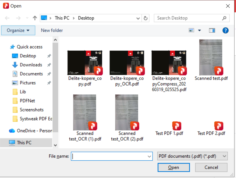Select OneDrive - Personal in navigation pane
This screenshot has height=178, width=236.
[x=34, y=131]
